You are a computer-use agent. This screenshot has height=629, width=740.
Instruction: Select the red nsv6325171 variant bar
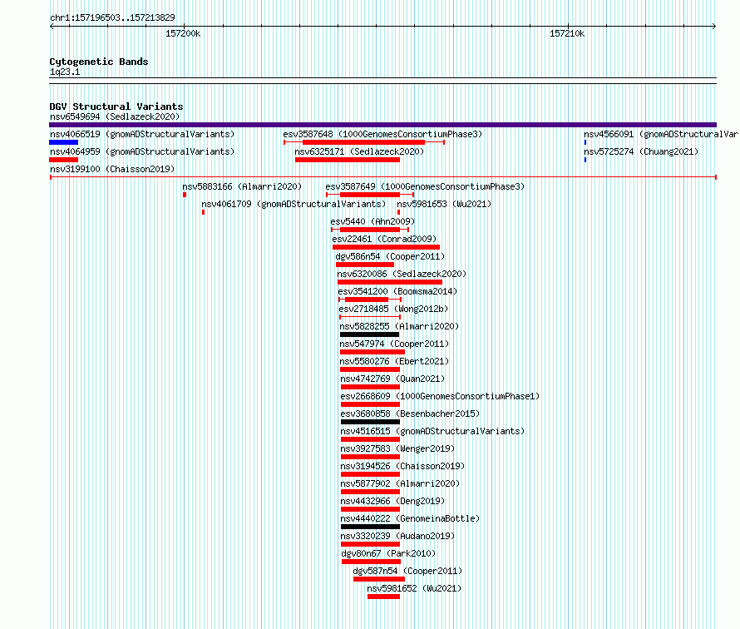348,160
